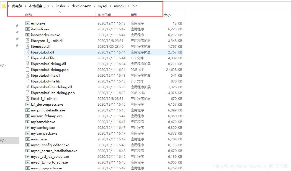Image resolution: width=291 pixels, height=171 pixels.
Task: Navigate to 本地磁盘 (C:) in the breadcrumb
Action: coord(39,6)
